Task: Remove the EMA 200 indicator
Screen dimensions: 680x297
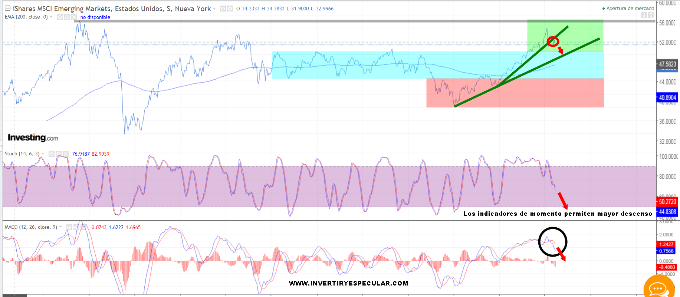Action: pos(74,17)
